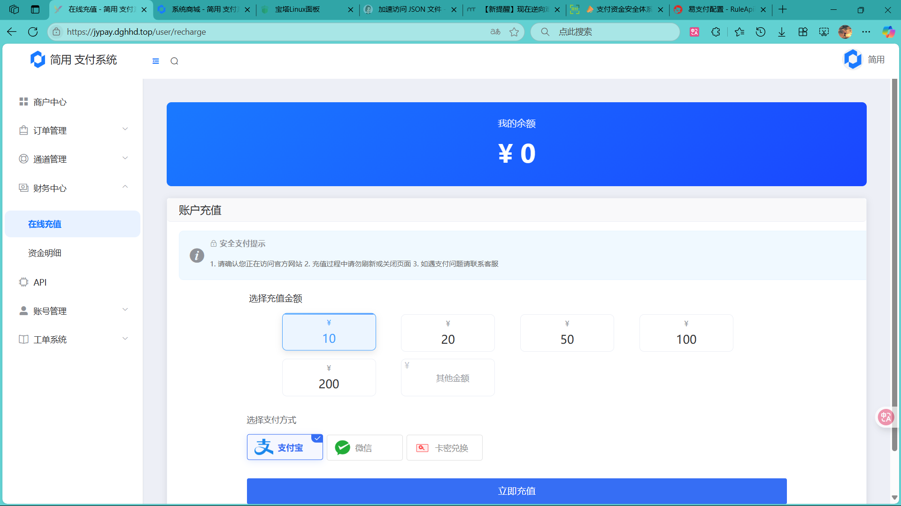Expand the 订单管理 sidebar menu

point(73,130)
